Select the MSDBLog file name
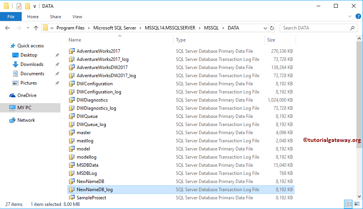Image resolution: width=363 pixels, height=209 pixels. [x=86, y=173]
